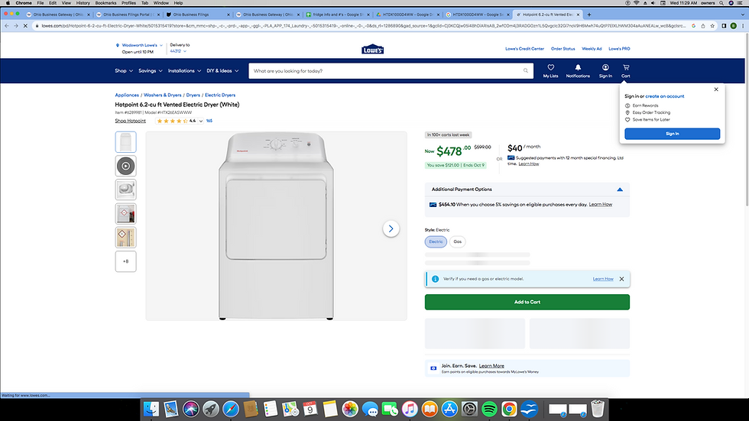The height and width of the screenshot is (421, 749).
Task: Dismiss the gas or electric verify notice
Action: (621, 279)
